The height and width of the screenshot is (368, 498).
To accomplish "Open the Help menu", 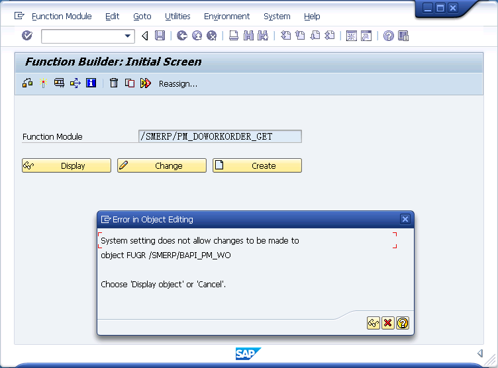I will [x=312, y=16].
